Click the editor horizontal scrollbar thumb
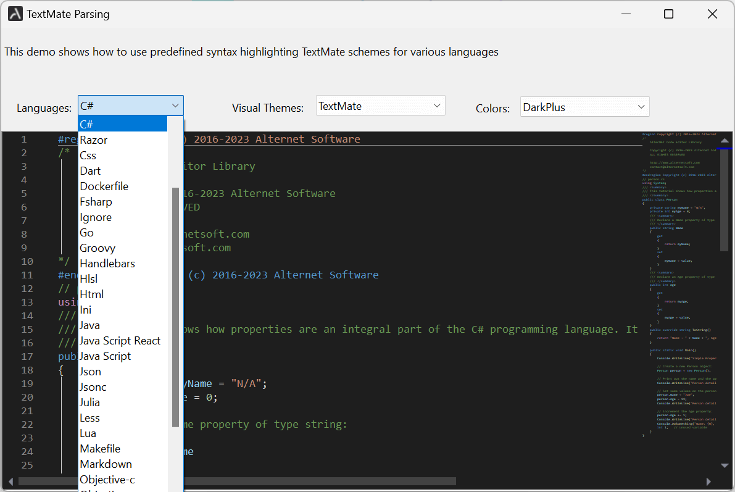 coord(237,482)
